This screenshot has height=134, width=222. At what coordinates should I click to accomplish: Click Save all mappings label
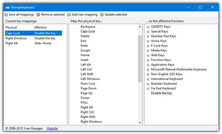coord(22,15)
